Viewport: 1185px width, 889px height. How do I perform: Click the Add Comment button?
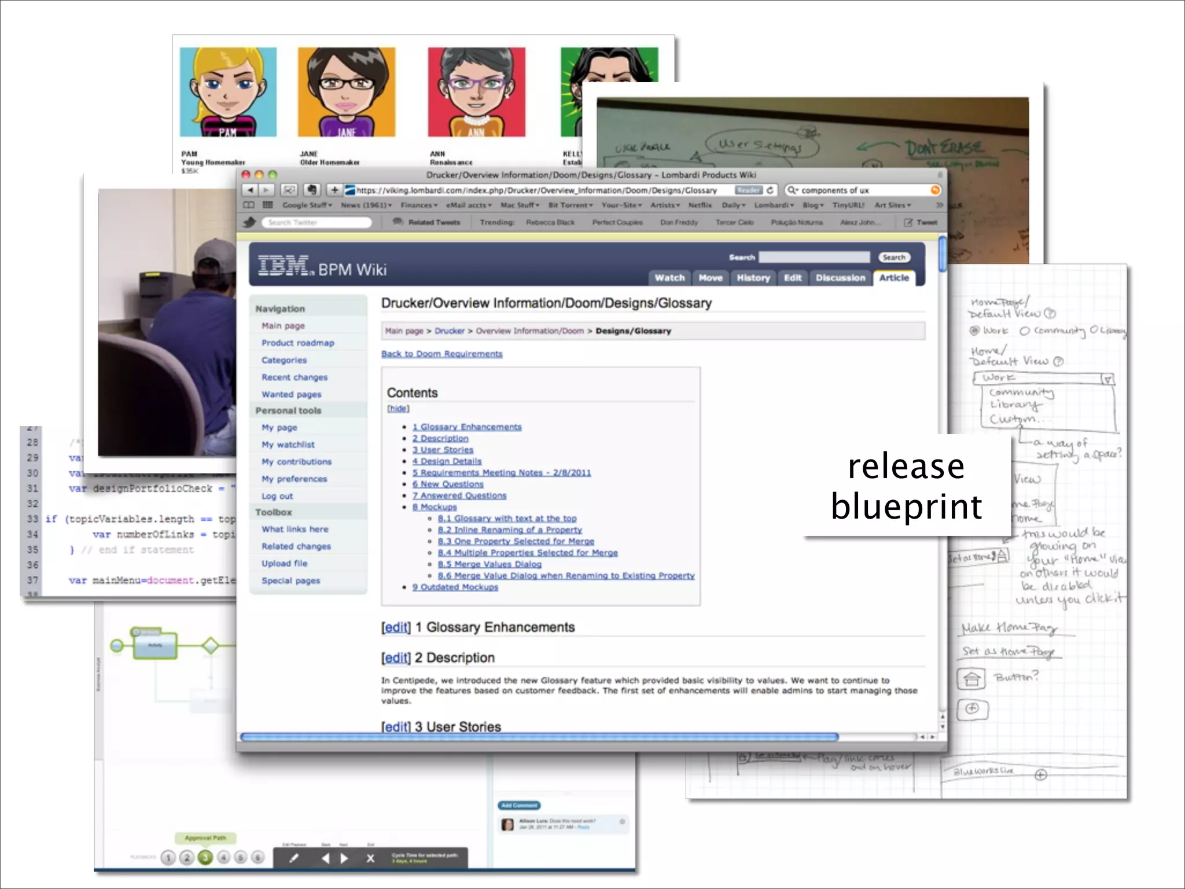click(519, 806)
